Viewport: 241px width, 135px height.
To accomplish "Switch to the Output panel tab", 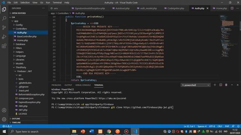I will click(68, 85).
